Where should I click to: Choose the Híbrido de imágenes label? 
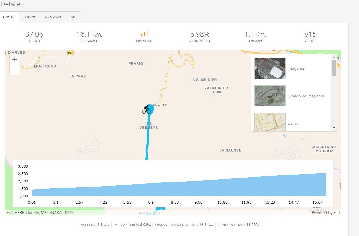[x=306, y=96]
